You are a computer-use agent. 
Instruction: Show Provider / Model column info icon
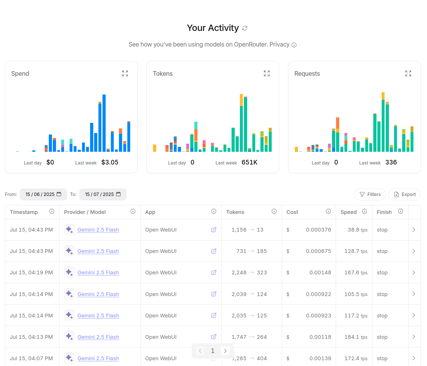tap(133, 211)
